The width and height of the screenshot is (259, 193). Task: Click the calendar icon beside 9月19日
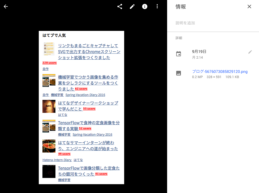pos(179,54)
